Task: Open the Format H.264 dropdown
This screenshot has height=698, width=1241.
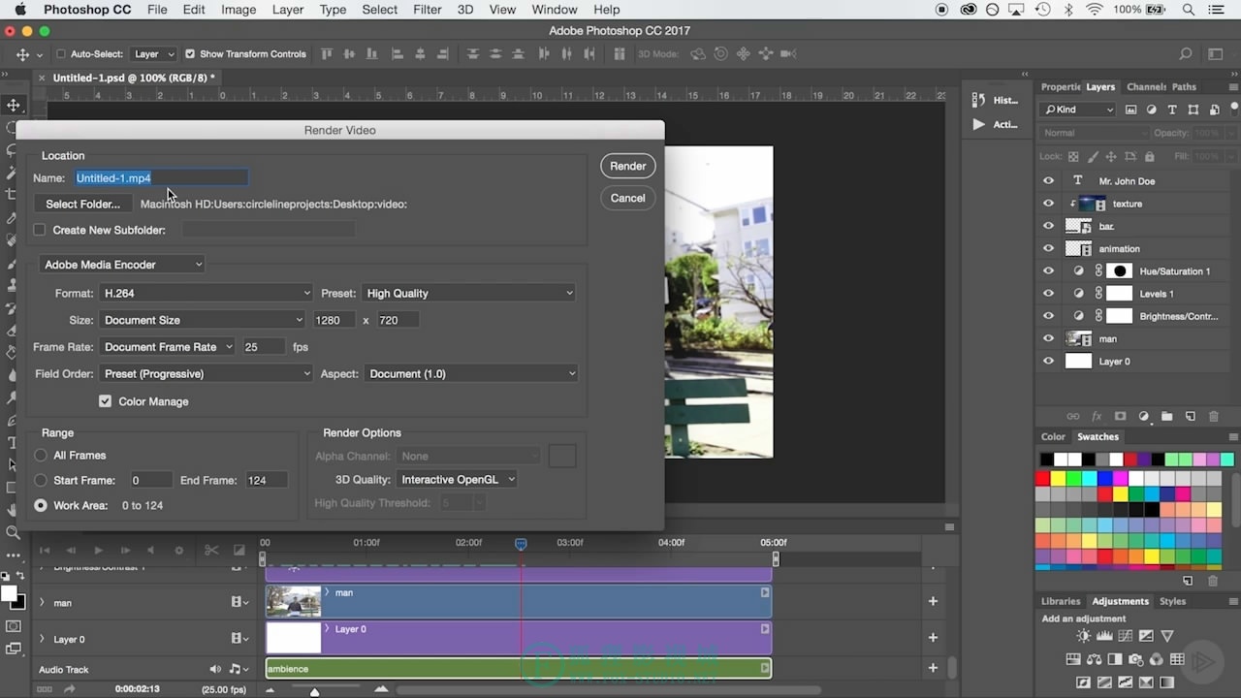Action: tap(207, 293)
